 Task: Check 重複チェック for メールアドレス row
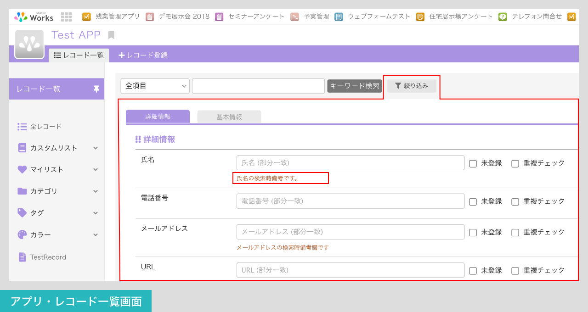coord(515,232)
